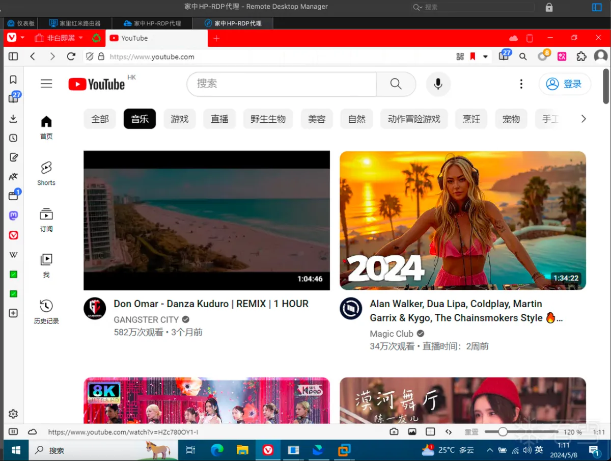Image resolution: width=611 pixels, height=461 pixels.
Task: Open the user profile avatar
Action: pyautogui.click(x=601, y=57)
